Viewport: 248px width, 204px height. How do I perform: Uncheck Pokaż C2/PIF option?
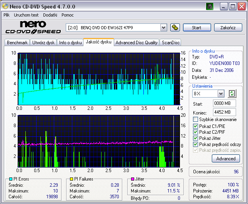(x=195, y=132)
